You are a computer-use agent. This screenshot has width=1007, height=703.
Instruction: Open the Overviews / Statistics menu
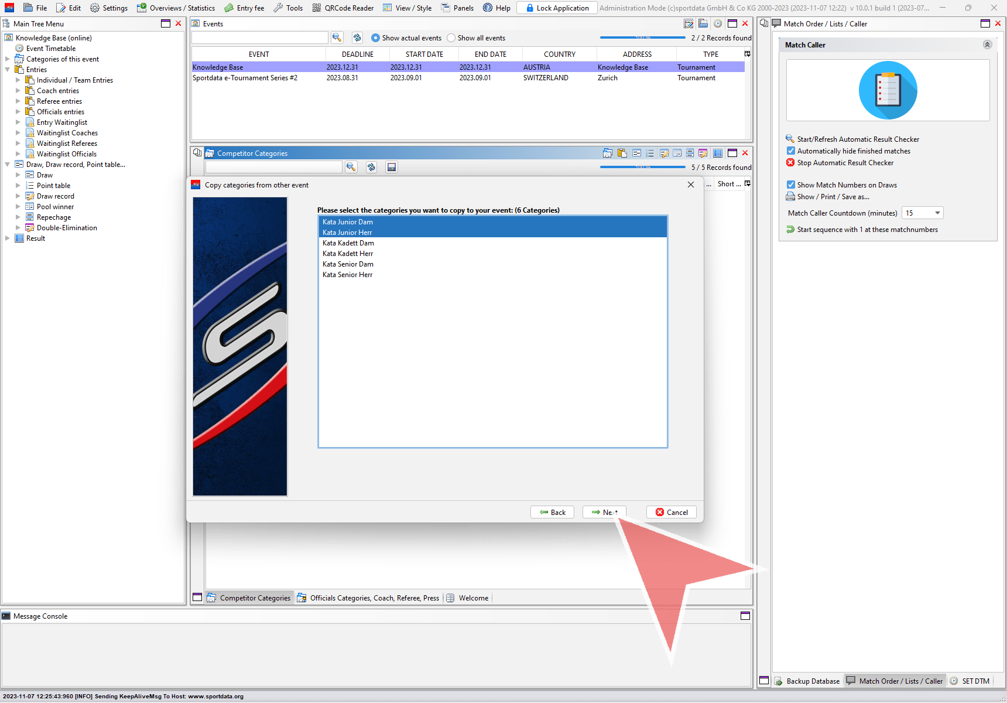point(176,8)
